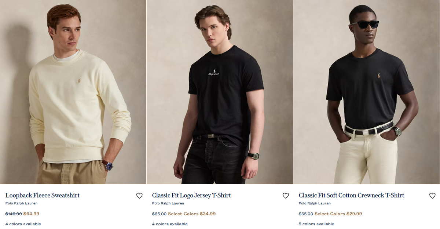Click heart icon for Classic Fit Logo Jersey T-Shirt
The image size is (440, 229).
[286, 196]
